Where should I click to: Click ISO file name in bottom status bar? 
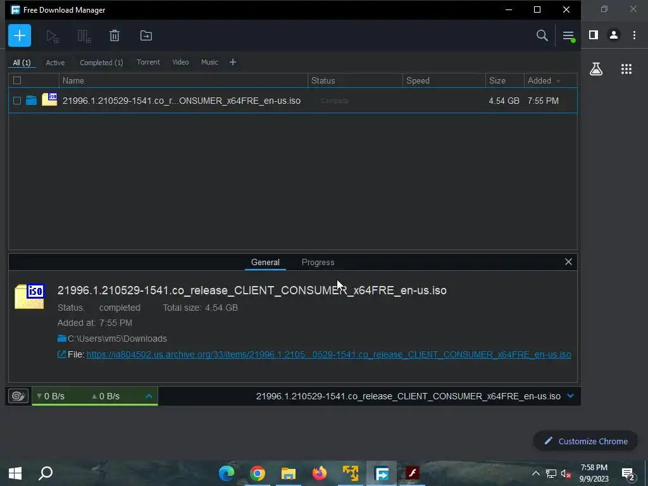click(x=408, y=396)
